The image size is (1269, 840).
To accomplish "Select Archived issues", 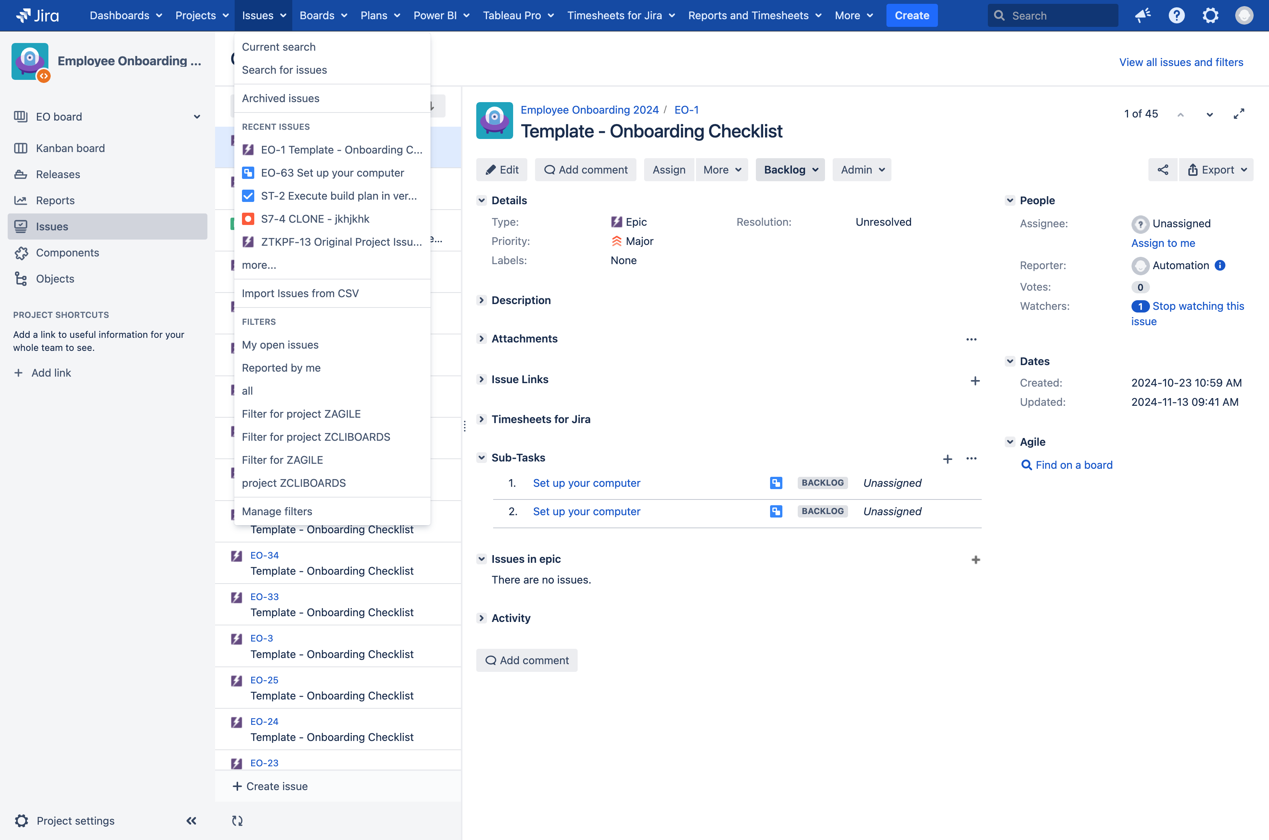I will coord(332,99).
